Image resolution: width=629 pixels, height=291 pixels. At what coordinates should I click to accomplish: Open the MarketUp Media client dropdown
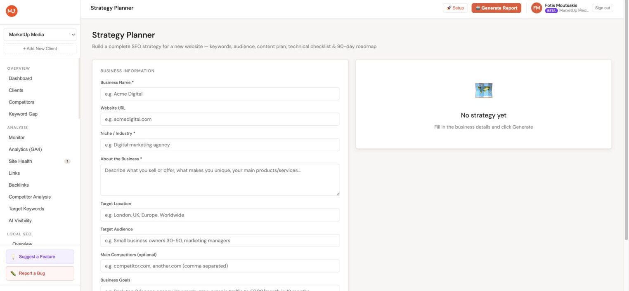40,35
